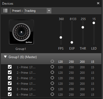
Task: Open the list view menu icon
Action: pyautogui.click(x=5, y=11)
